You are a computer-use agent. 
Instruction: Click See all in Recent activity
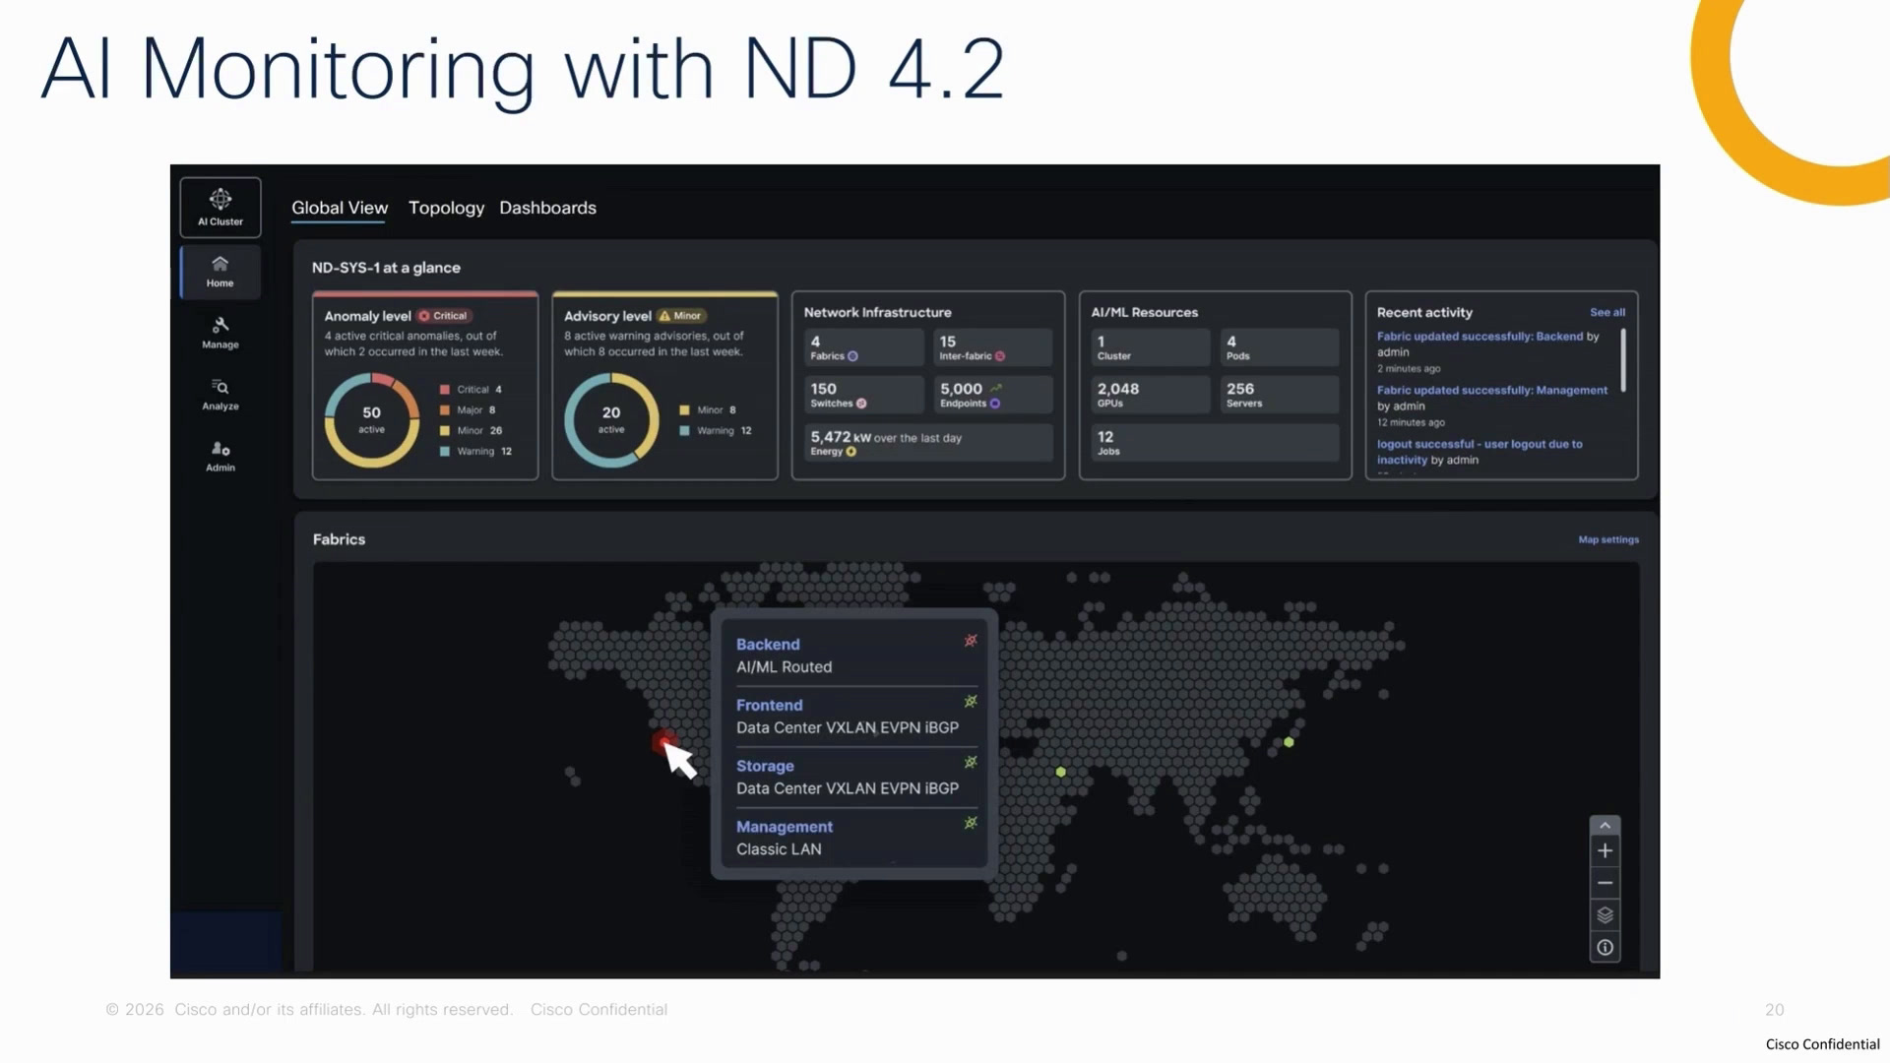coord(1607,312)
